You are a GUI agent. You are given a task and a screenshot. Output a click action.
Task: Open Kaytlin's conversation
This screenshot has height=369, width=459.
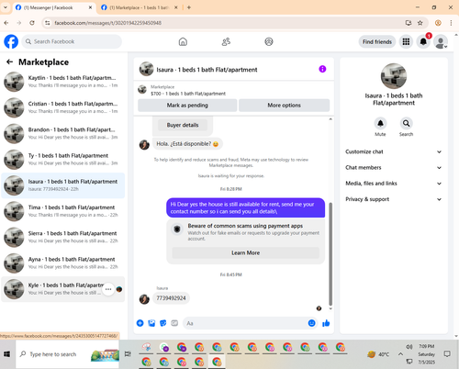coord(63,82)
